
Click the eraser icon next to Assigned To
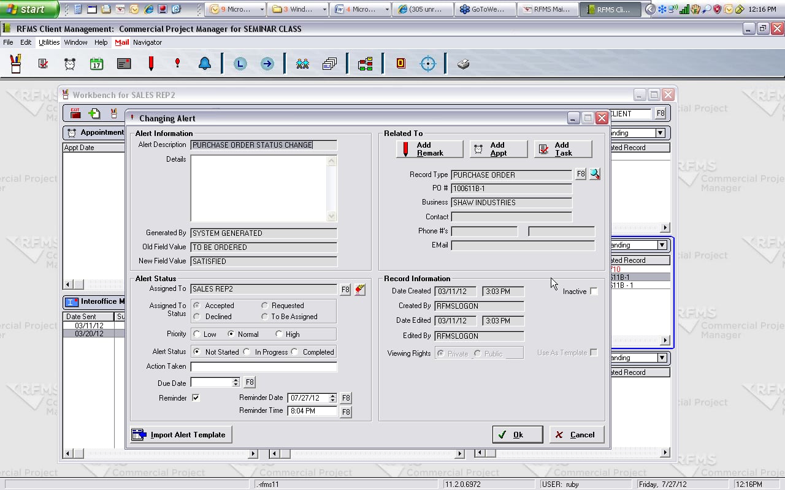coord(360,290)
